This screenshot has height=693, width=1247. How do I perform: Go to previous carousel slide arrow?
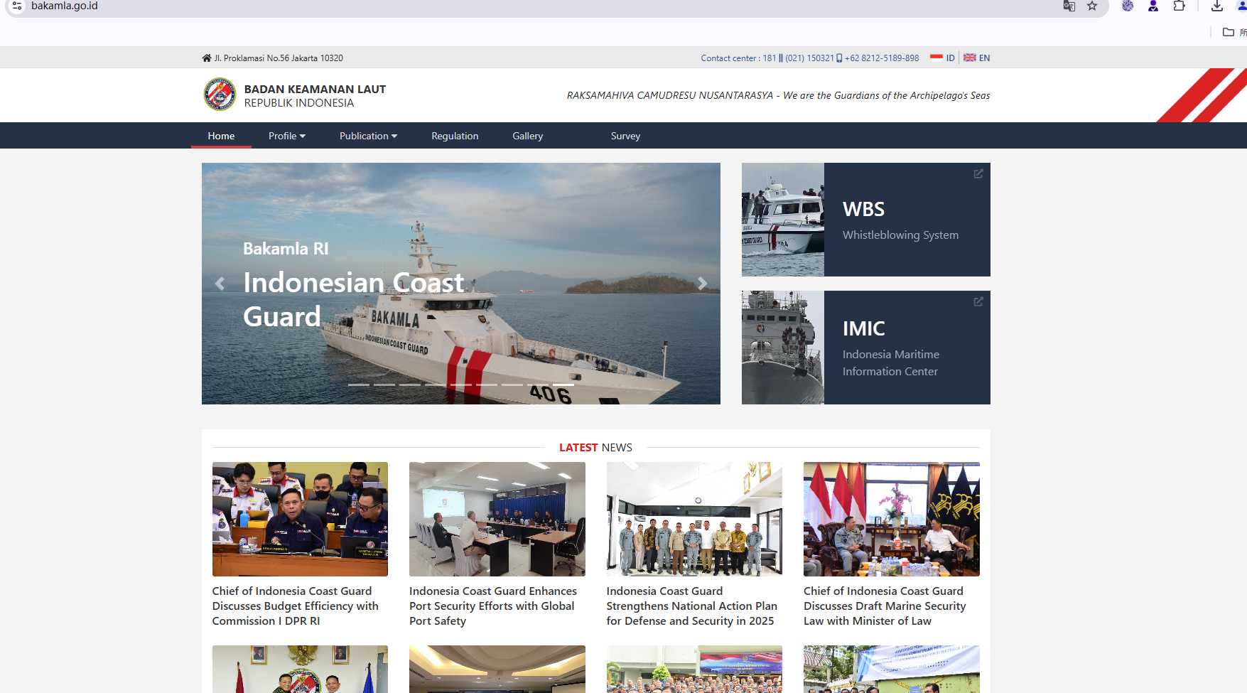tap(220, 284)
